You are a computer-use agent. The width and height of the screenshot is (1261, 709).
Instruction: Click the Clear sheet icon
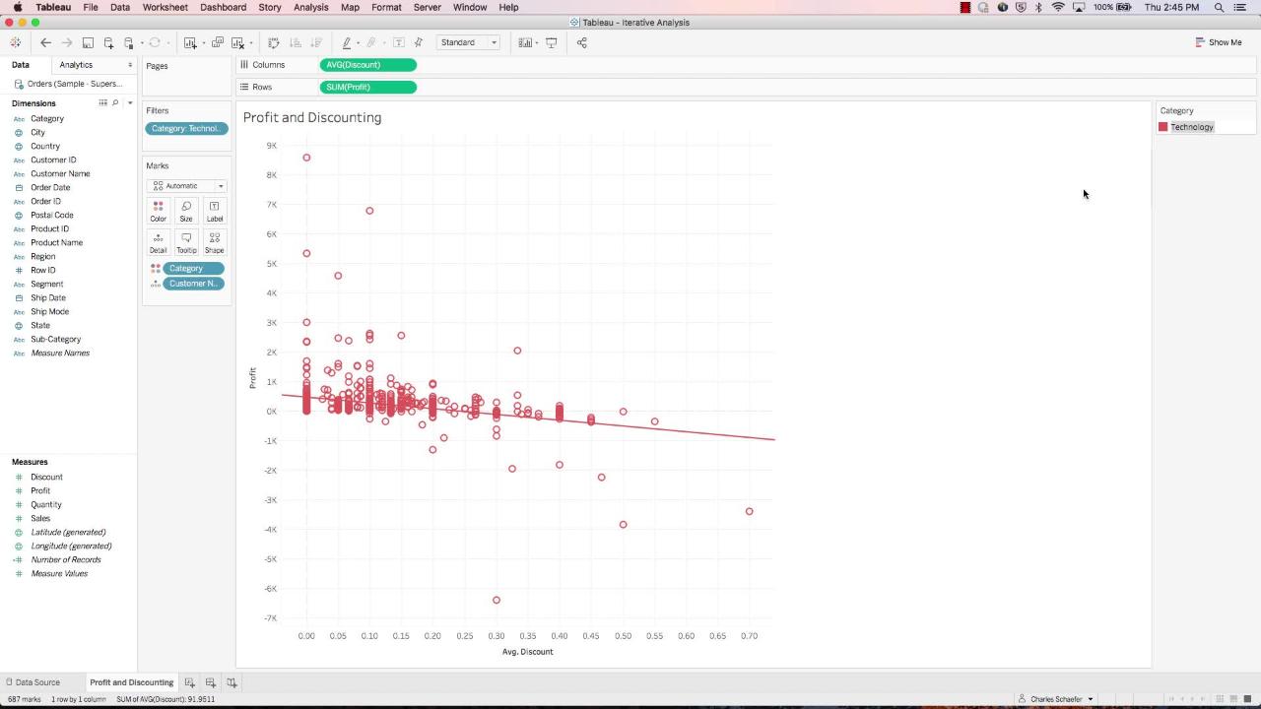[x=237, y=42]
